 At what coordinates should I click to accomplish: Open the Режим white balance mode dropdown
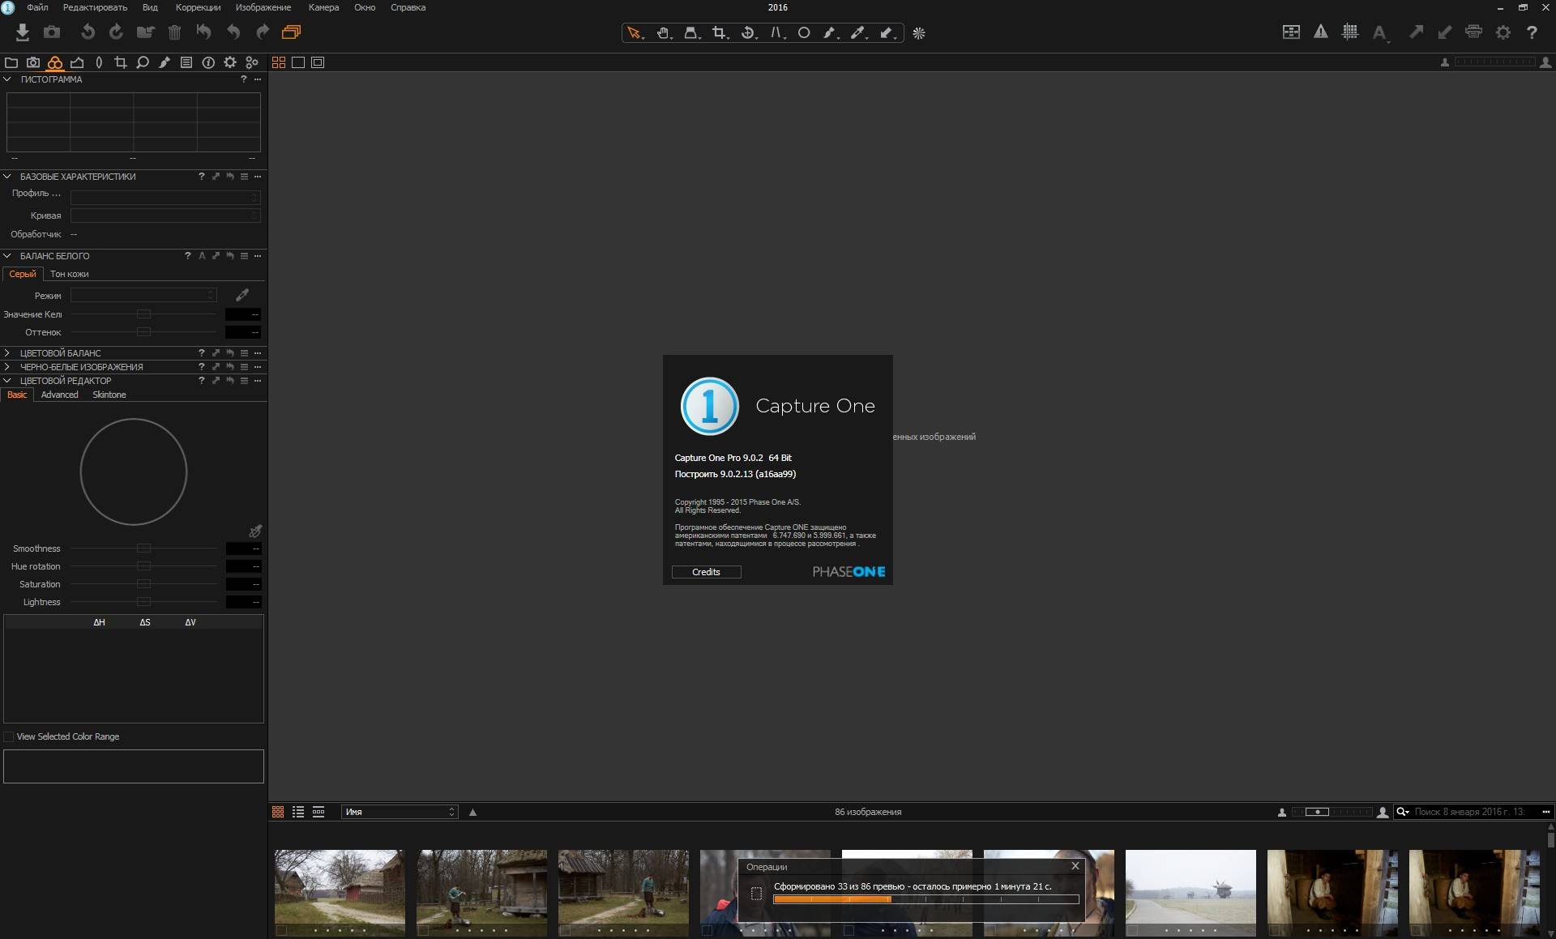(x=143, y=296)
